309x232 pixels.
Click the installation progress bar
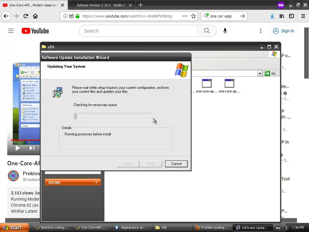click(x=113, y=116)
